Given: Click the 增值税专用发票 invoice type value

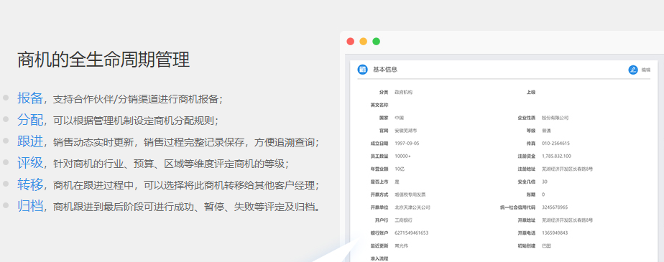Looking at the screenshot, I should click(x=410, y=195).
